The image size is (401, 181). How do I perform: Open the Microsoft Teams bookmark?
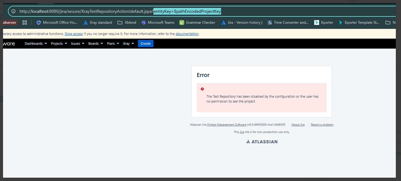(x=158, y=23)
